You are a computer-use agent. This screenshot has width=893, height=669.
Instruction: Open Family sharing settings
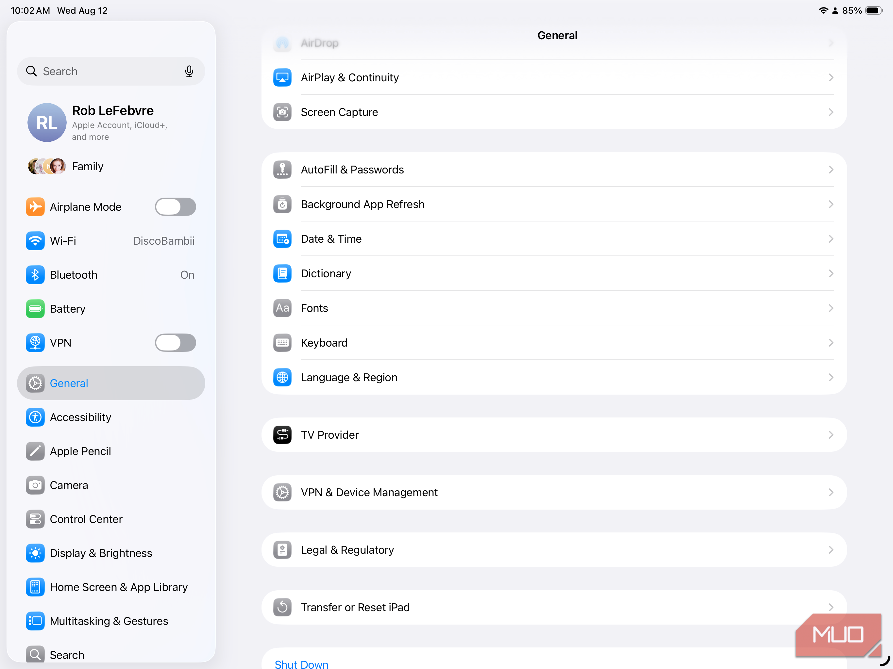(x=111, y=166)
